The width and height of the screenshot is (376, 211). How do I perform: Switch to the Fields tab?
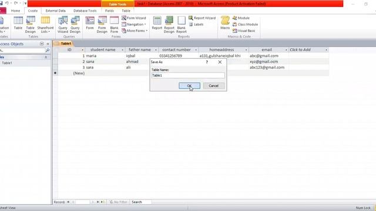coord(109,11)
